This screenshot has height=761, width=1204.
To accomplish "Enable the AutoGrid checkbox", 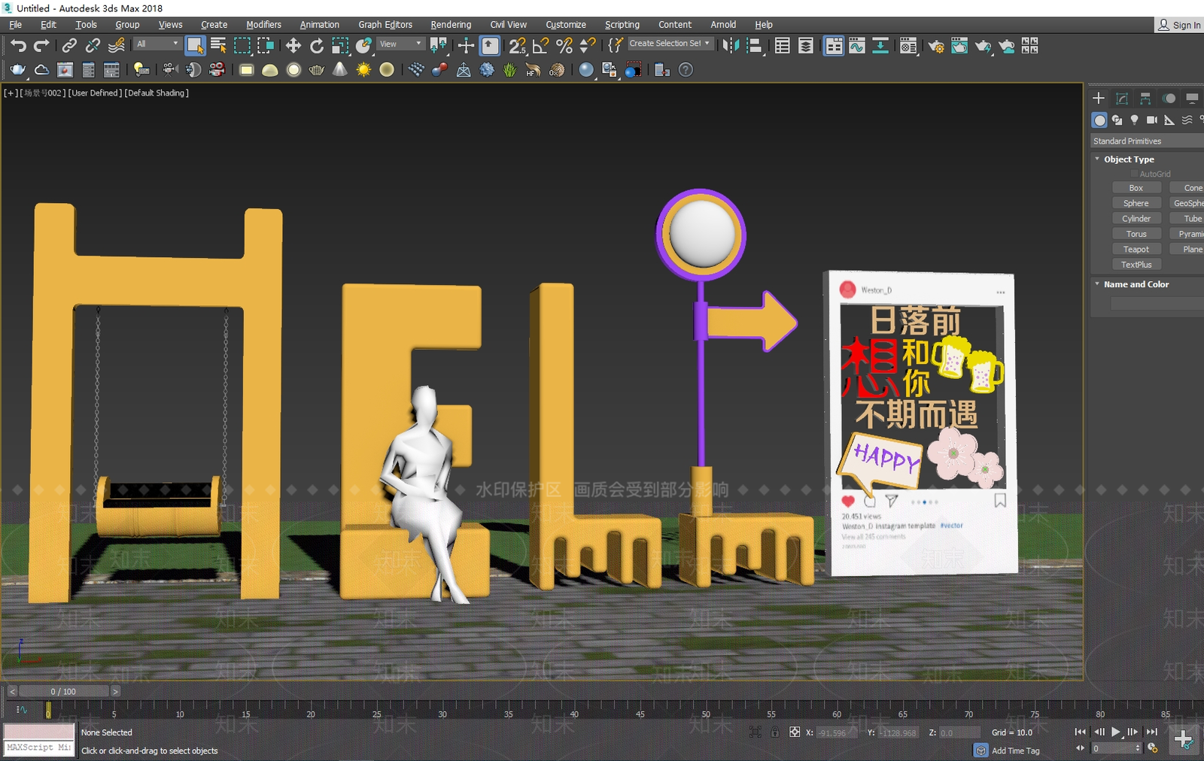I will tap(1134, 174).
